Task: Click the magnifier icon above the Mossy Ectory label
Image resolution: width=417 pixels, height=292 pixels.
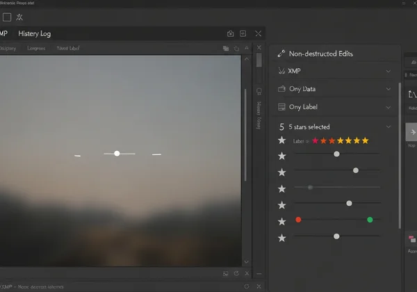Action: [x=259, y=92]
